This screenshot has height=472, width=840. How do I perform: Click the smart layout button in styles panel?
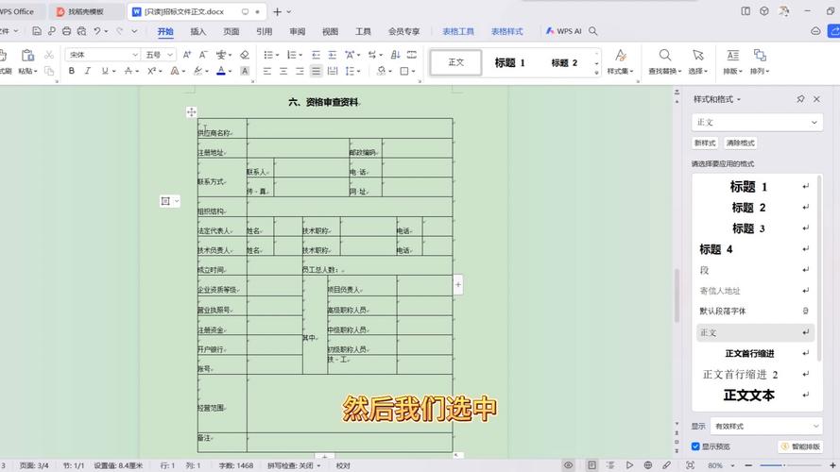point(801,447)
